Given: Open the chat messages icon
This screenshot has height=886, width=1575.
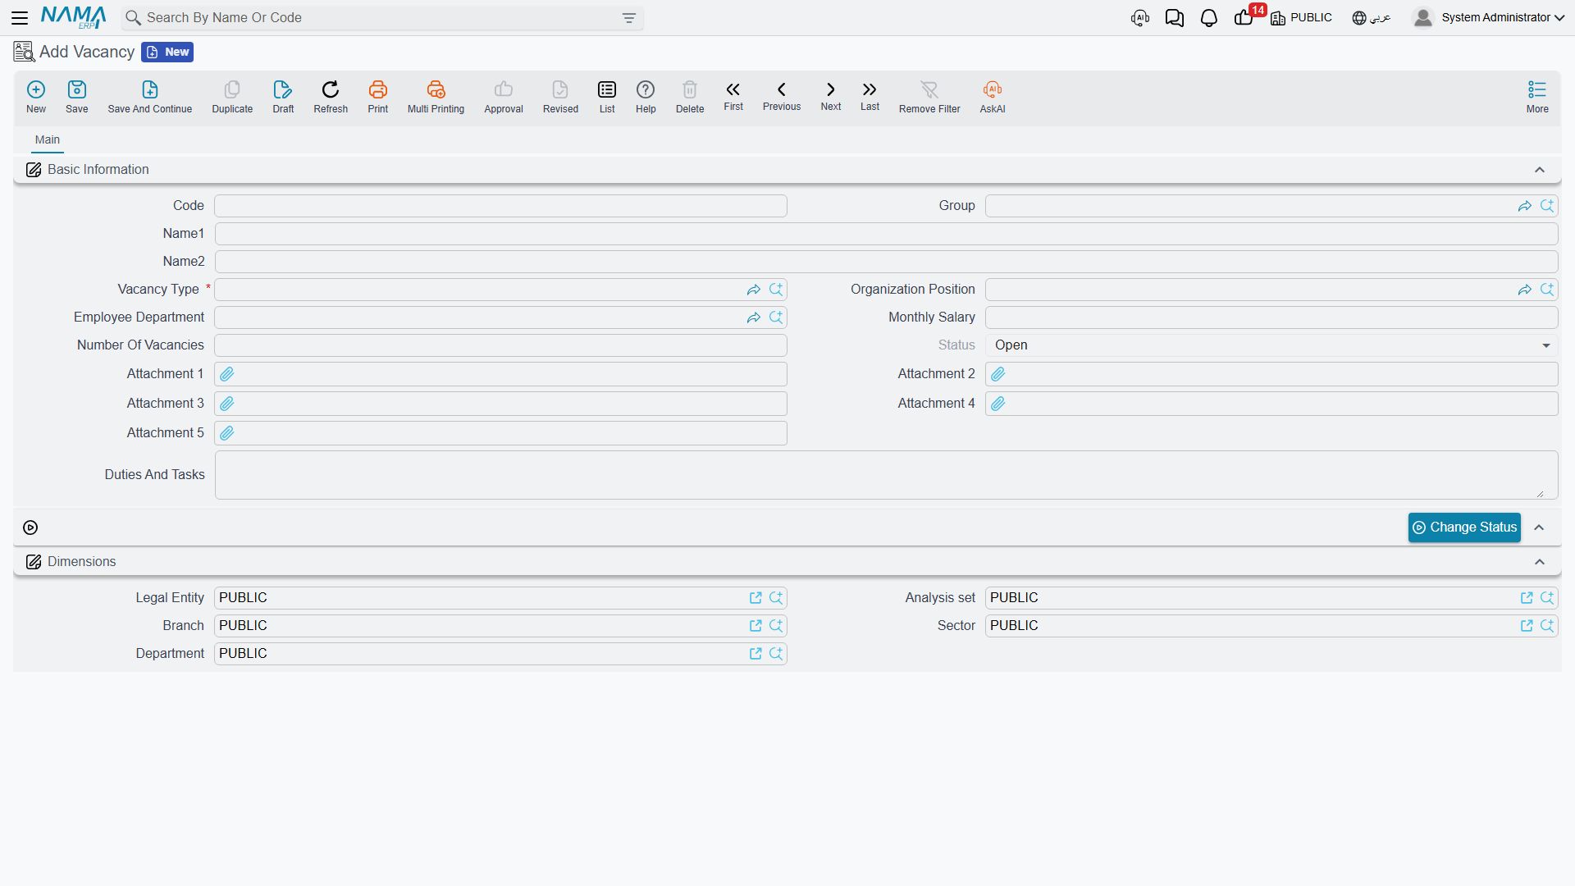Looking at the screenshot, I should [x=1174, y=18].
